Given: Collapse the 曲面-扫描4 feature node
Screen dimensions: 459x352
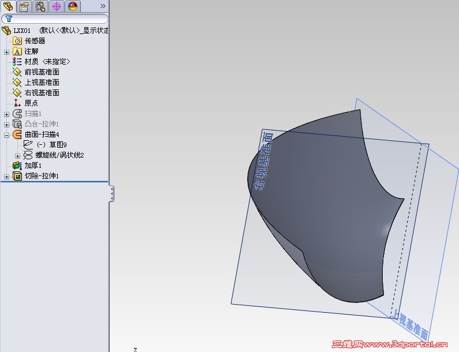Looking at the screenshot, I should click(x=6, y=135).
